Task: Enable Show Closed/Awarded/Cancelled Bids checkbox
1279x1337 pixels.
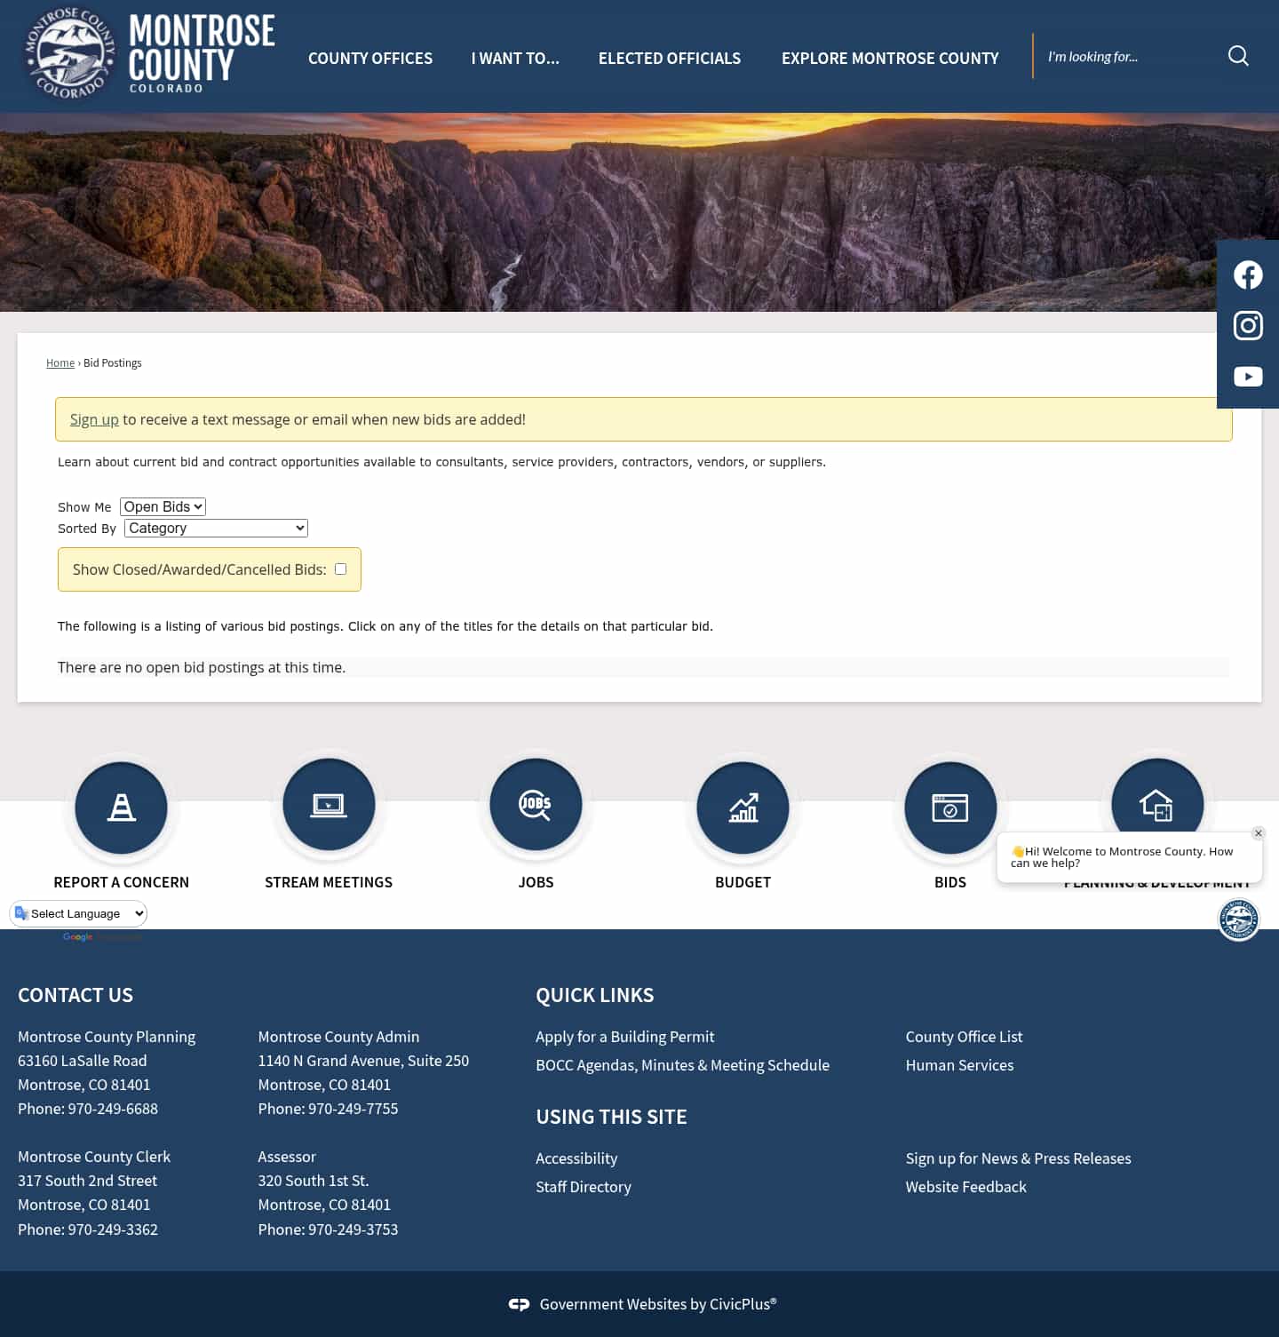Action: click(340, 569)
